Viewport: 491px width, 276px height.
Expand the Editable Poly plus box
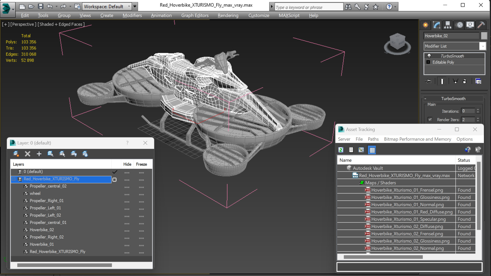click(428, 62)
